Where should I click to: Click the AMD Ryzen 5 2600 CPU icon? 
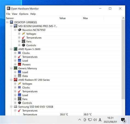[15, 49]
